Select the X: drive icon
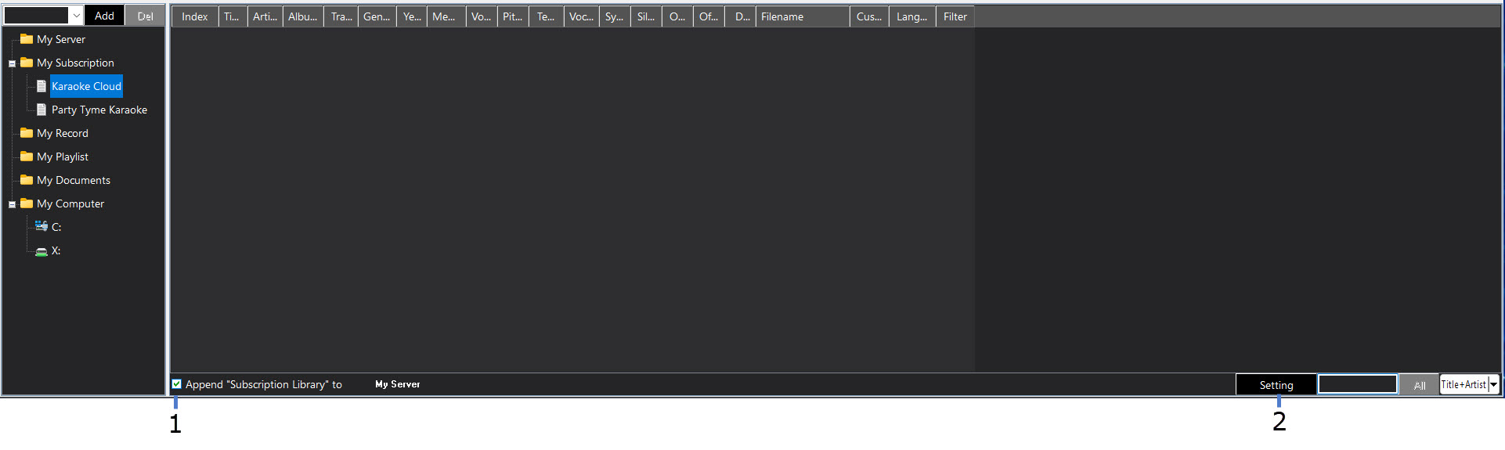1505x450 pixels. [42, 251]
